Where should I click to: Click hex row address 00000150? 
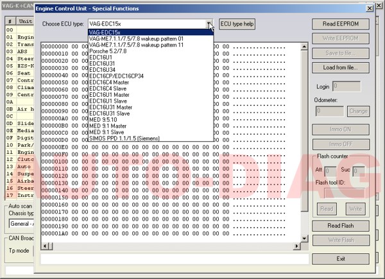pyautogui.click(x=55, y=198)
